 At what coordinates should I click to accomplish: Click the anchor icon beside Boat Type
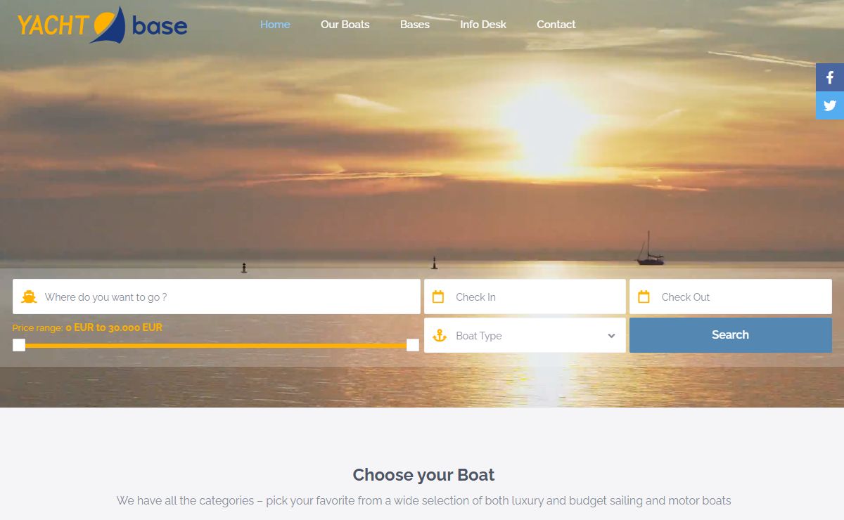click(440, 336)
